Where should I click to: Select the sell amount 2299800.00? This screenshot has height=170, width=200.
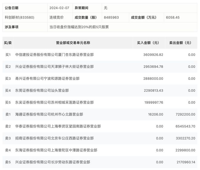click(x=185, y=150)
